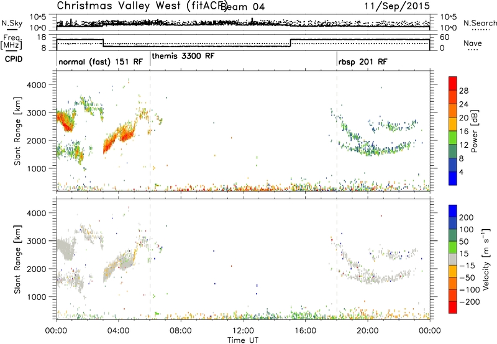Pick the Velocity colorbar segment between 100 and 200
This screenshot has width=497, height=344.
453,223
